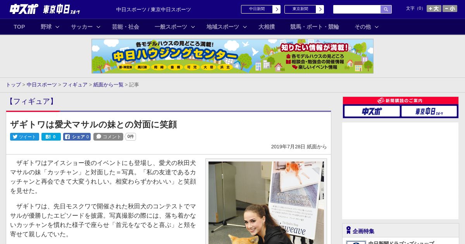Open 中日新聞ドラゴンズショップ feature link
Viewport: 465px width, 244px height.
pyautogui.click(x=401, y=242)
